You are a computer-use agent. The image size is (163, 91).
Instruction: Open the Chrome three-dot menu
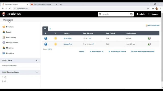[161, 9]
